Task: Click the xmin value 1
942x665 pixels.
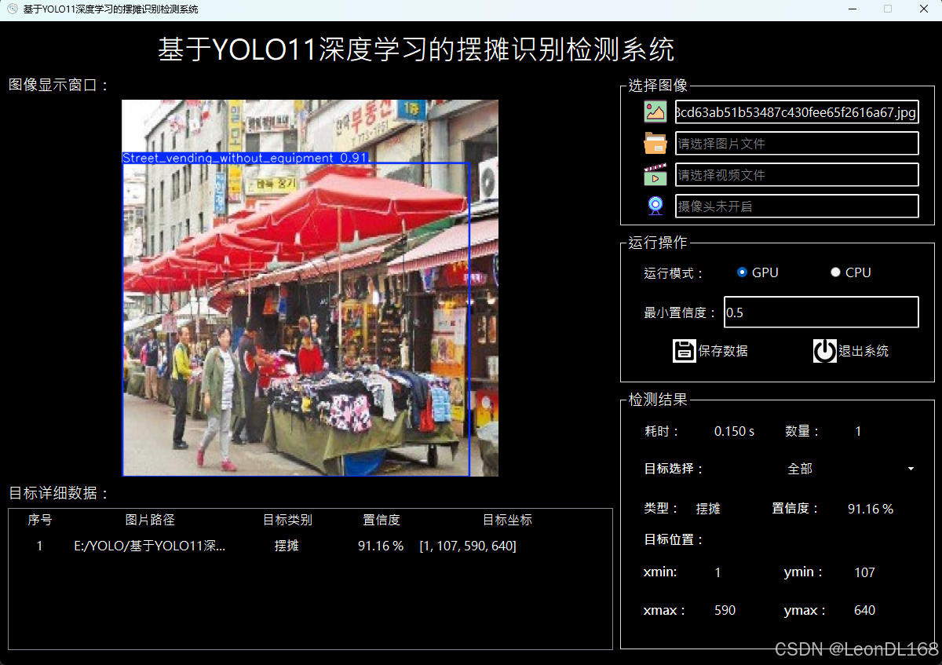Action: 717,572
